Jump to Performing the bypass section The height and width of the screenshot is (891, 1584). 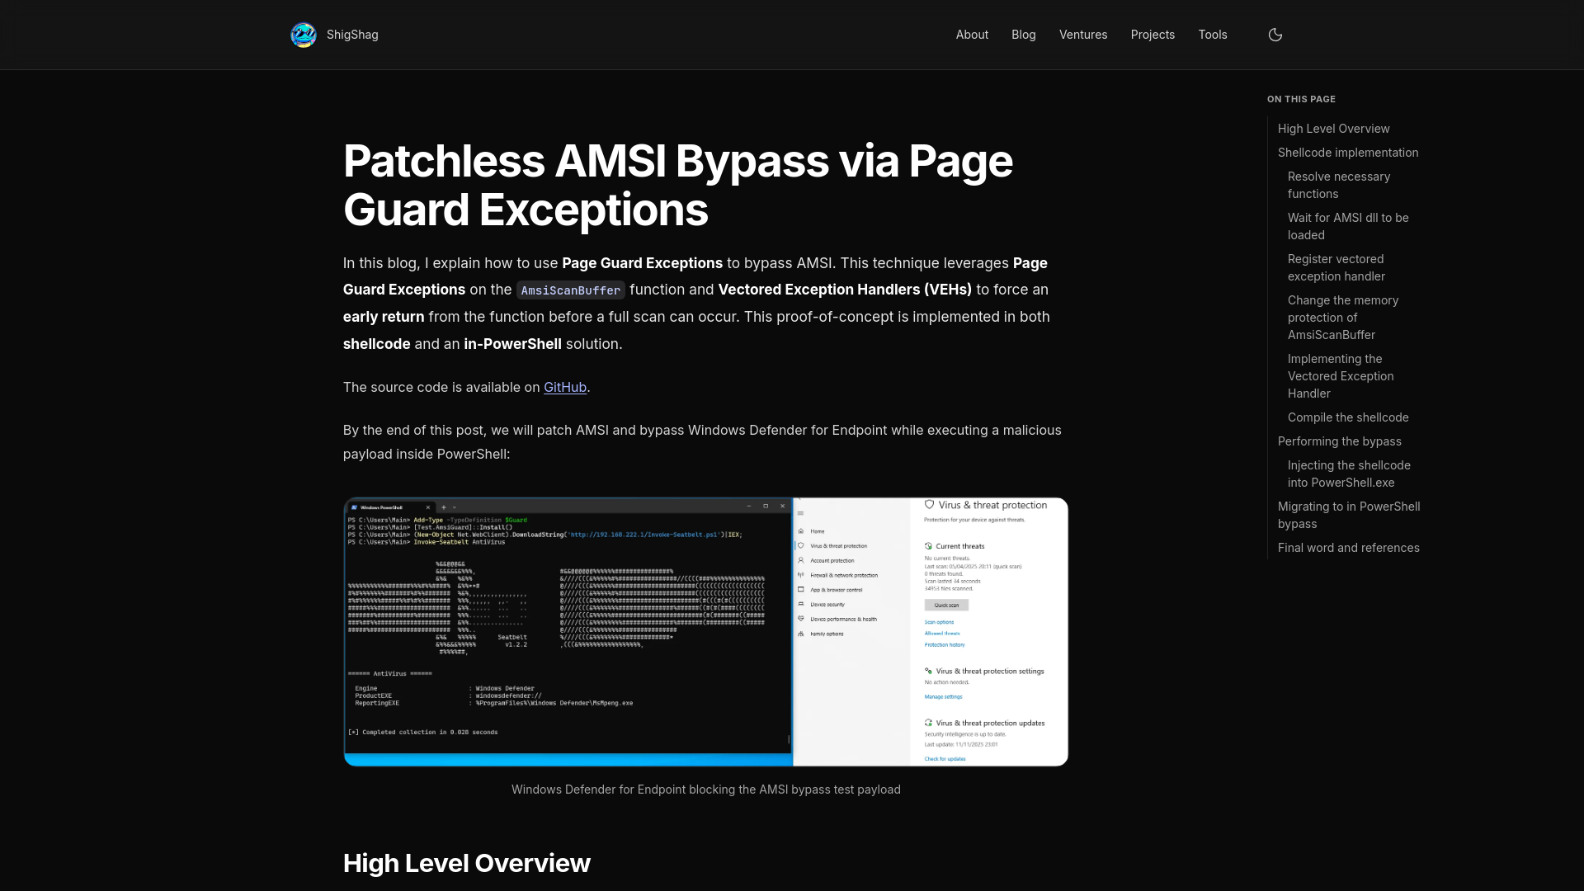pyautogui.click(x=1340, y=441)
